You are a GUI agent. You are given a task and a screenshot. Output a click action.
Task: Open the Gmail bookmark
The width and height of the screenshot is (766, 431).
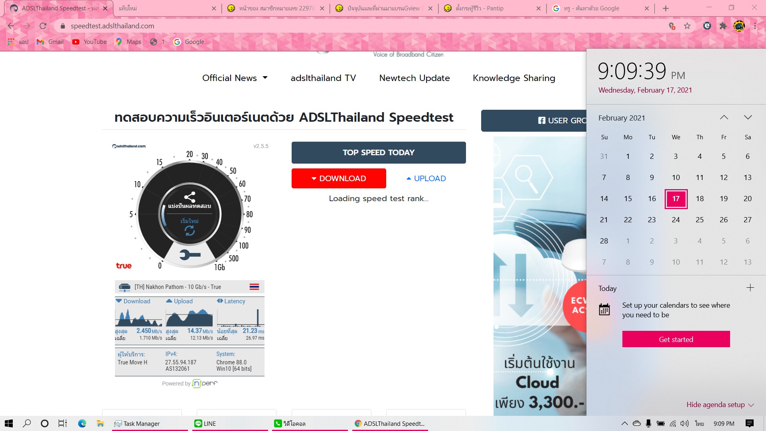pyautogui.click(x=50, y=42)
